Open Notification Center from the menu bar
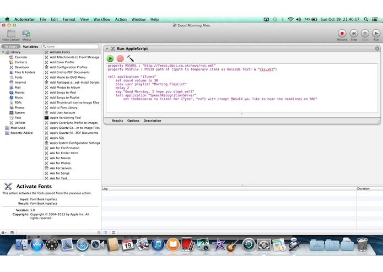 tap(375, 19)
